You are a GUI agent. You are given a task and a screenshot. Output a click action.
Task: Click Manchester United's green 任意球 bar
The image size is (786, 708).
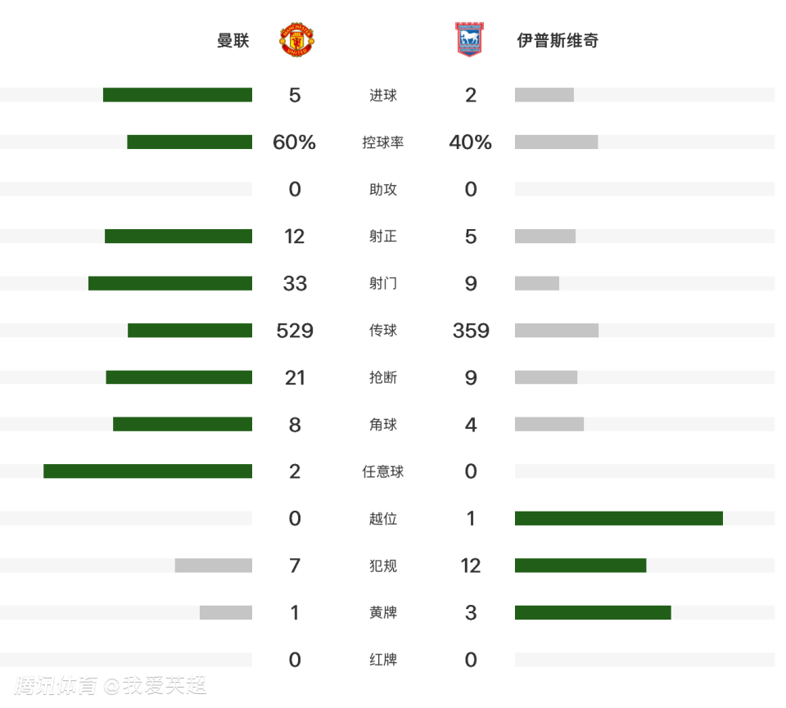148,471
